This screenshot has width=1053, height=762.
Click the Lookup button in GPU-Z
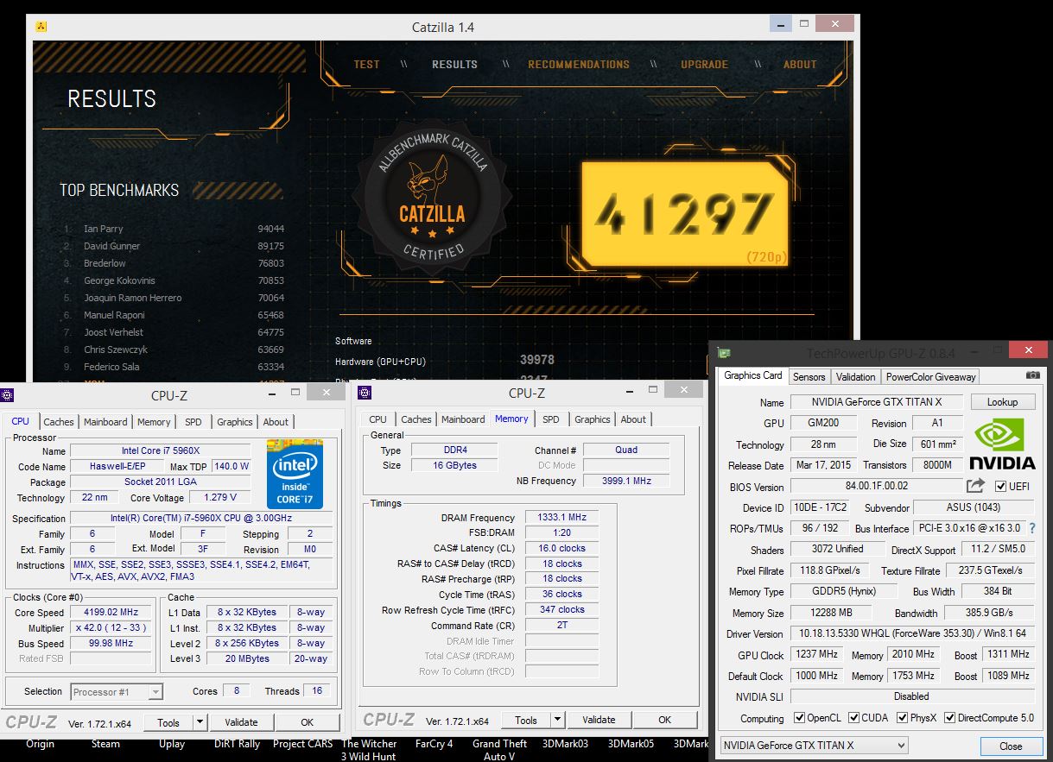click(x=1002, y=401)
